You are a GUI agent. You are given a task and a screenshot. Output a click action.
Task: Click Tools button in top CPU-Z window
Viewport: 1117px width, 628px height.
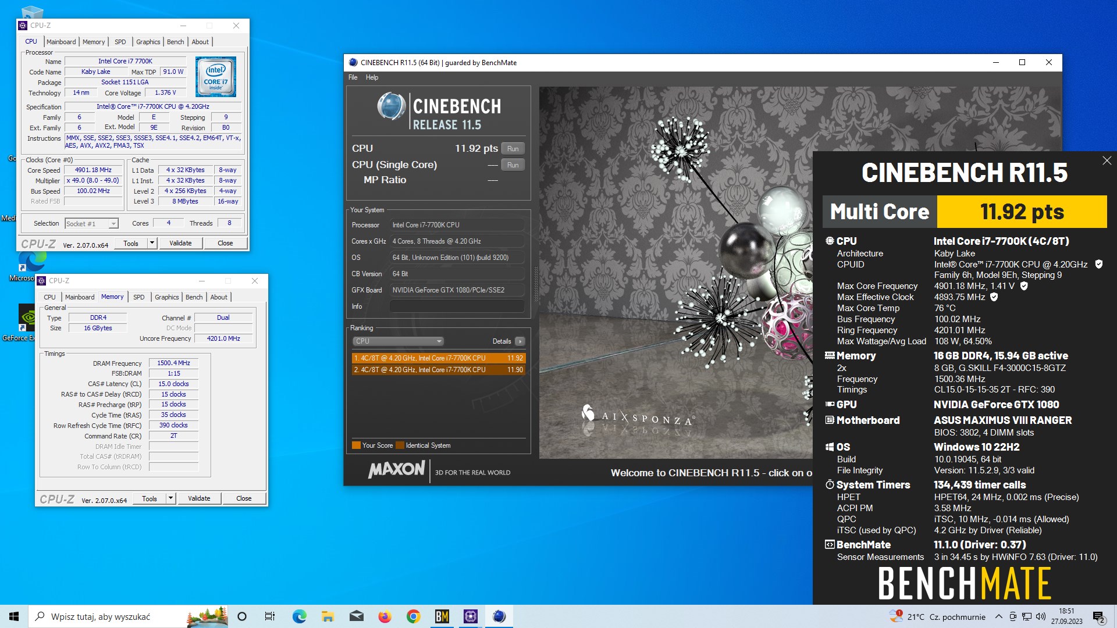coord(131,244)
